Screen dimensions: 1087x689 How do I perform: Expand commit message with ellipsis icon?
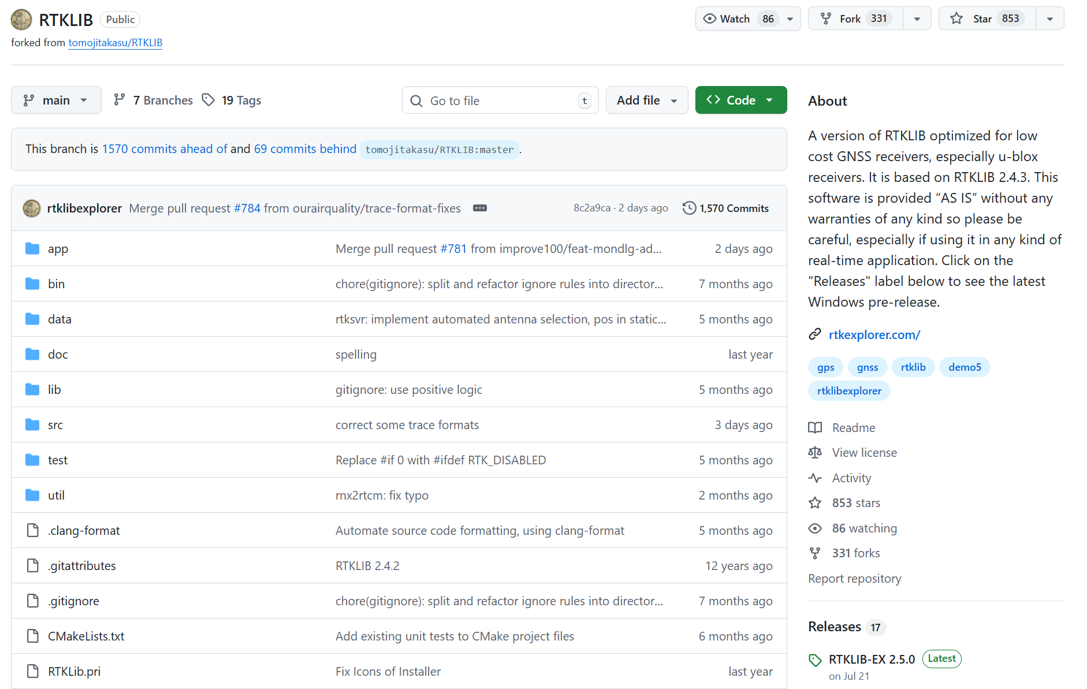click(479, 208)
